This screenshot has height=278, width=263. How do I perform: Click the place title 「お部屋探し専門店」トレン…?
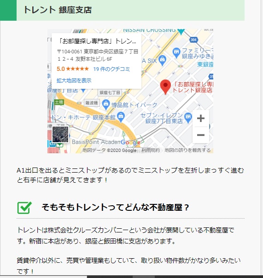(x=98, y=41)
